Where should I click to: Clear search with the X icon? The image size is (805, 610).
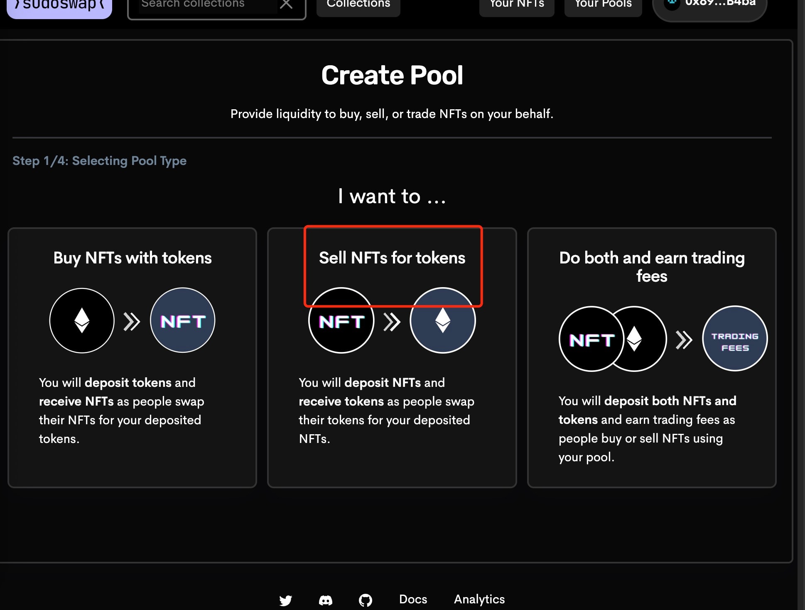coord(286,4)
